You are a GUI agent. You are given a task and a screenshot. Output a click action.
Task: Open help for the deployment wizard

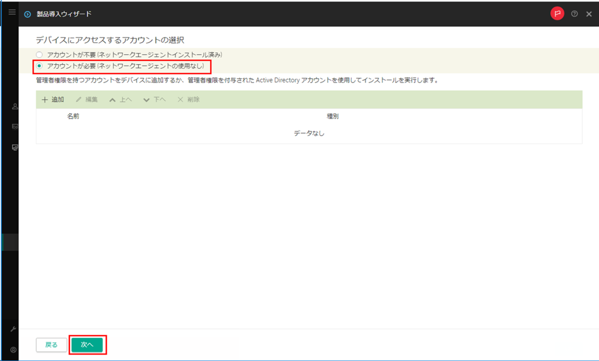(x=574, y=13)
